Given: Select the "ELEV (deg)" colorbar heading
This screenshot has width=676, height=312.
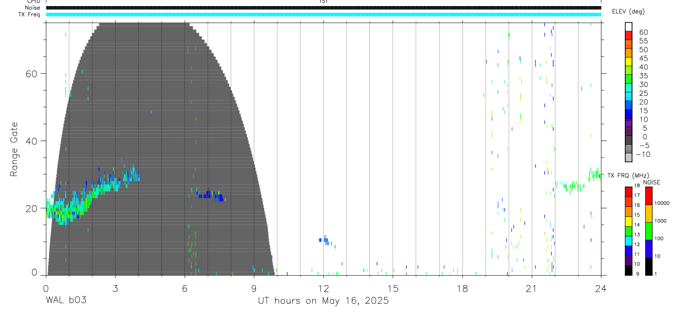Looking at the screenshot, I should click(x=628, y=12).
